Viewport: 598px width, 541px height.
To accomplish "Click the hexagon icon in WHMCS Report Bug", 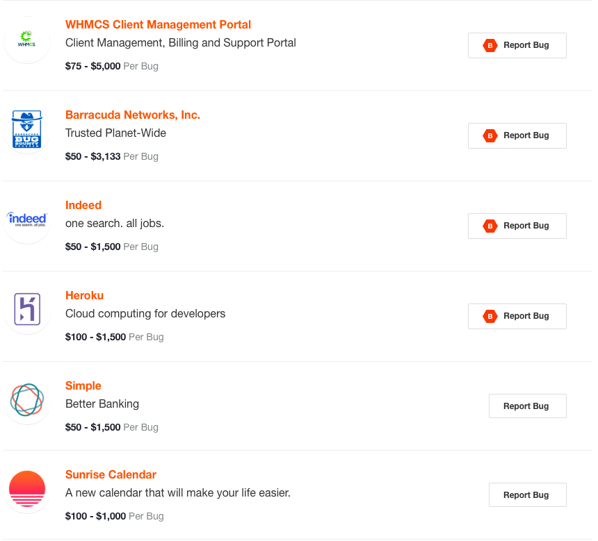I will [490, 45].
